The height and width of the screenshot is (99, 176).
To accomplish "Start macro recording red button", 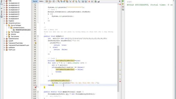I will 89,1.
